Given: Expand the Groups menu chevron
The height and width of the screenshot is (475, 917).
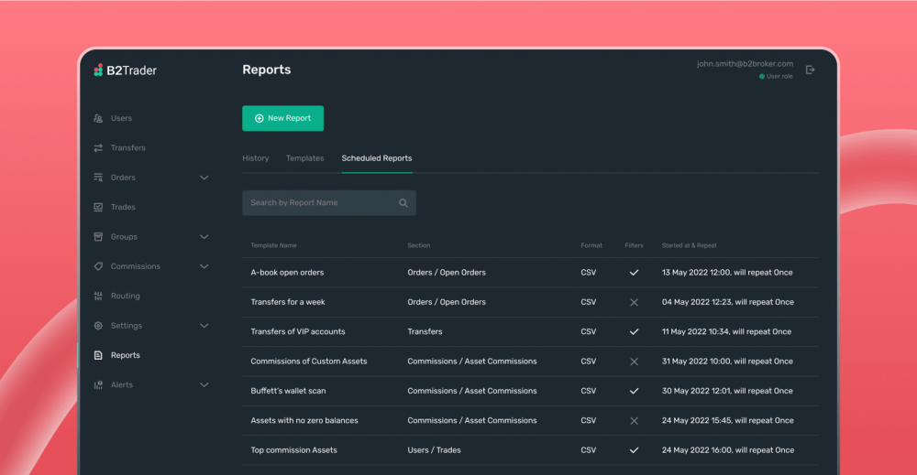Looking at the screenshot, I should [x=204, y=237].
